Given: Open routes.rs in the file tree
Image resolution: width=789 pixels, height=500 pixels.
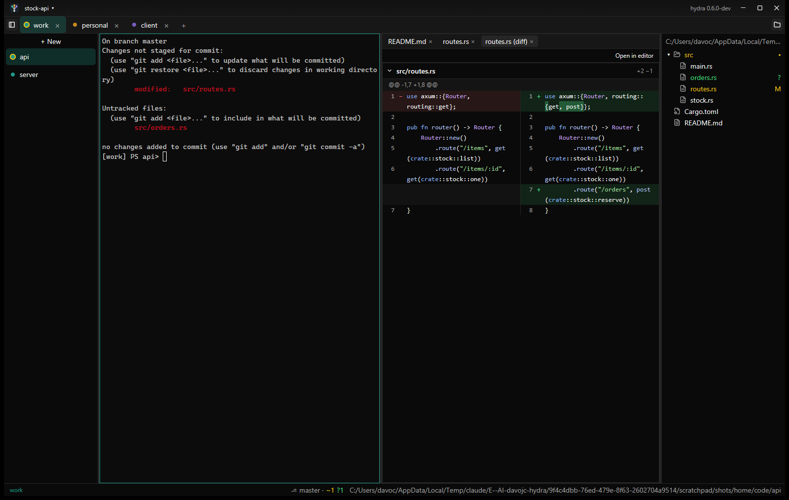Looking at the screenshot, I should tap(703, 89).
